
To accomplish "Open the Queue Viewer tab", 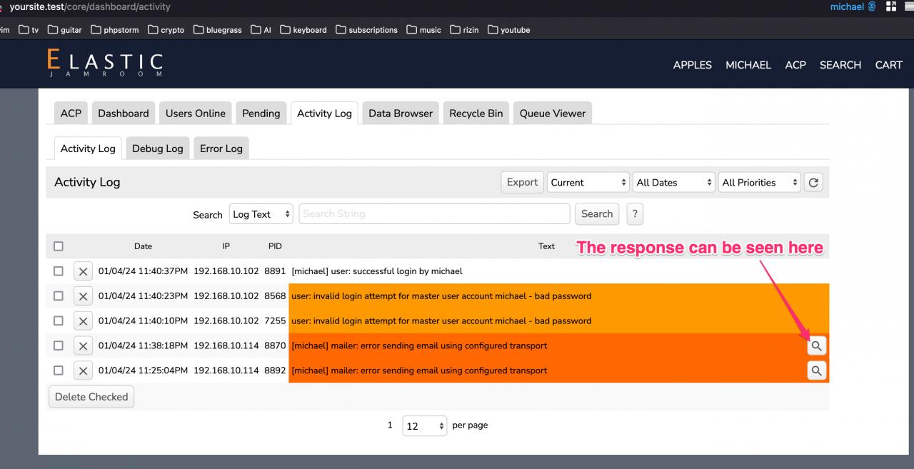I will pyautogui.click(x=552, y=114).
